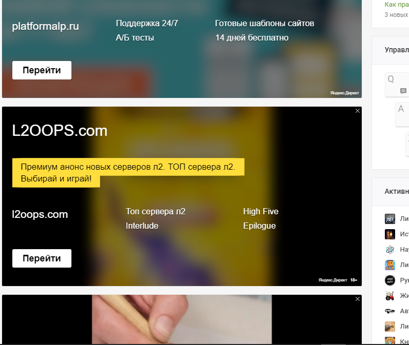Open the Ав… entry beside car icon
The image size is (409, 345).
click(404, 311)
